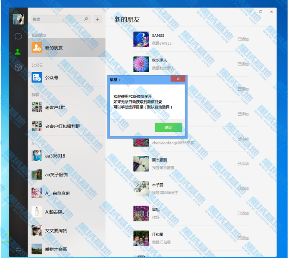Click 已添加 status for SAN33
The height and width of the screenshot is (258, 288).
(243, 39)
